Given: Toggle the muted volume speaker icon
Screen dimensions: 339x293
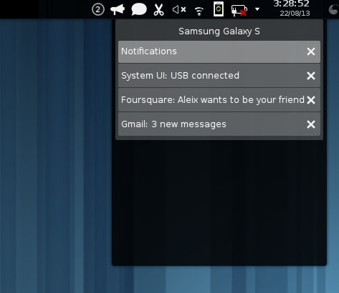Looking at the screenshot, I should point(179,10).
